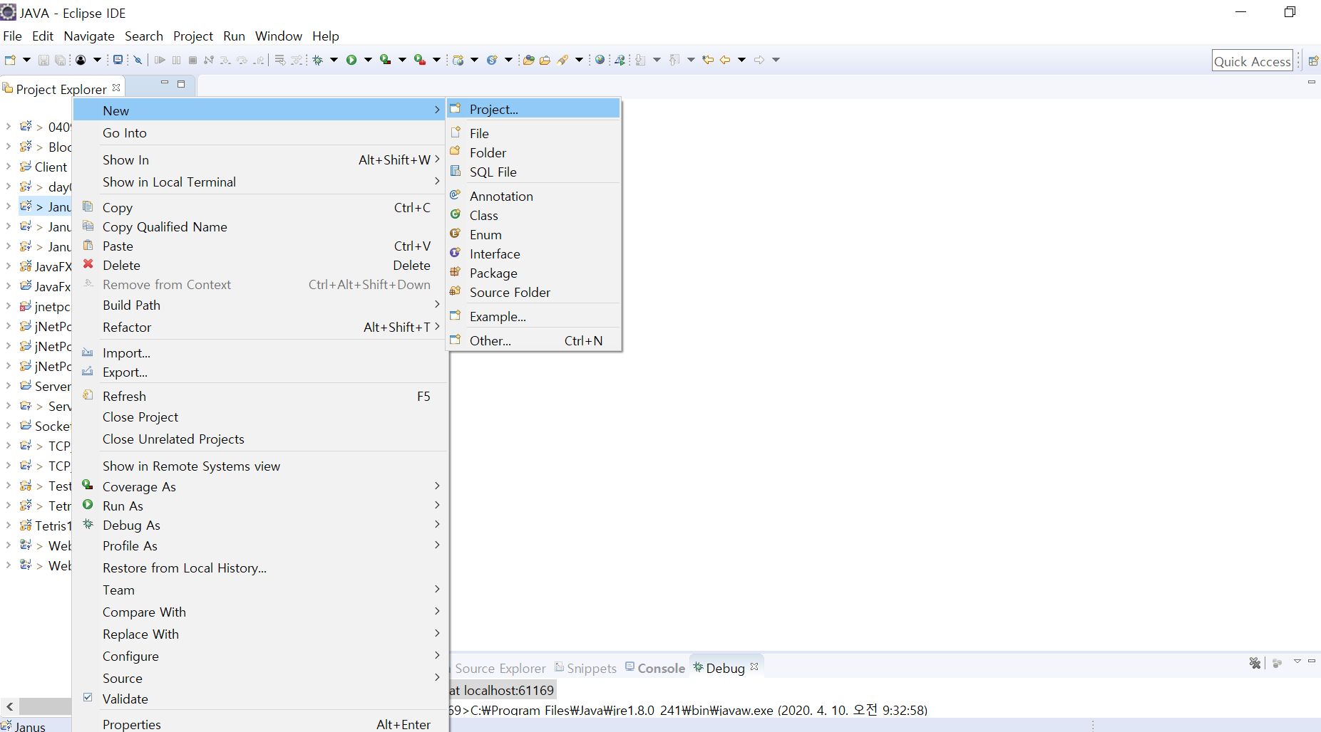Switch to the Console tab
The height and width of the screenshot is (732, 1321).
click(654, 668)
